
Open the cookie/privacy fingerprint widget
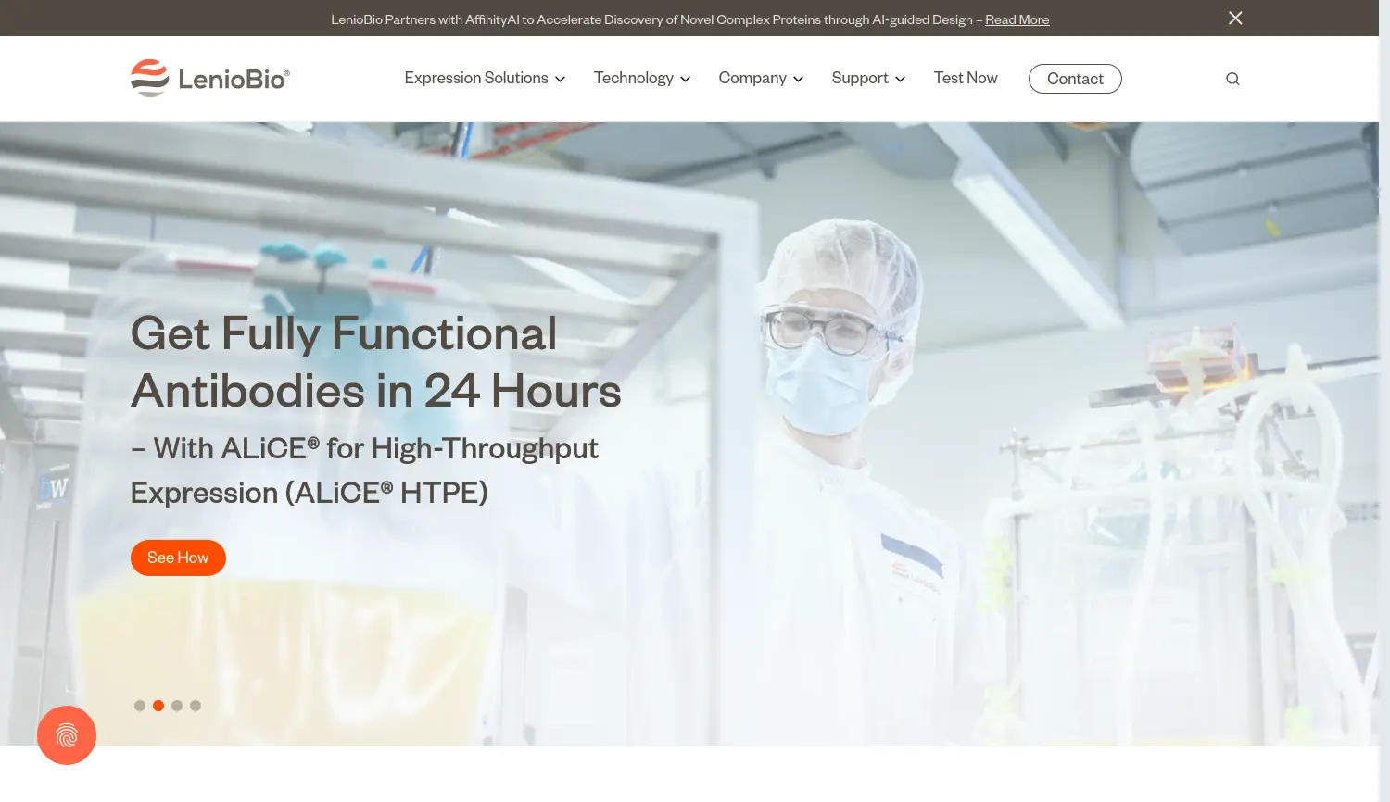(66, 734)
